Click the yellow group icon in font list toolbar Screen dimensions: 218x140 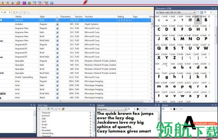(x=14, y=12)
